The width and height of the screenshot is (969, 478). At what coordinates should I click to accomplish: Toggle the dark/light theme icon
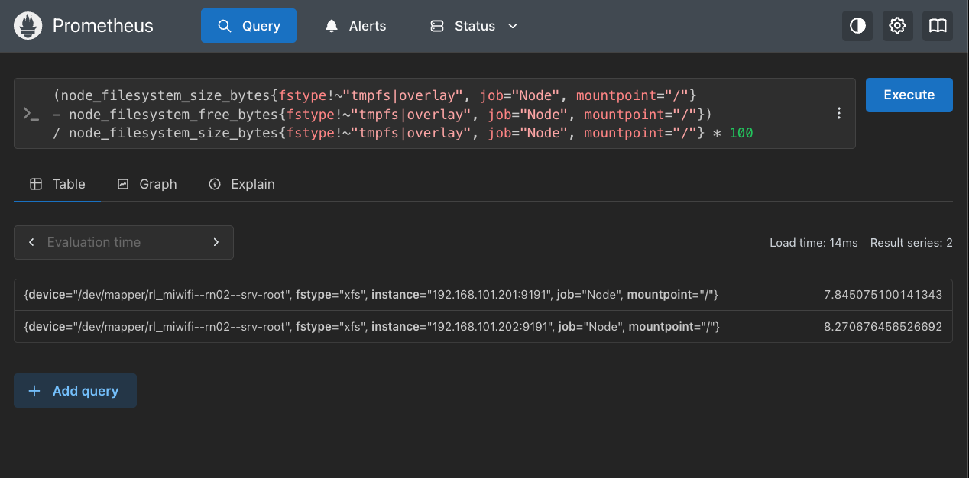[857, 26]
